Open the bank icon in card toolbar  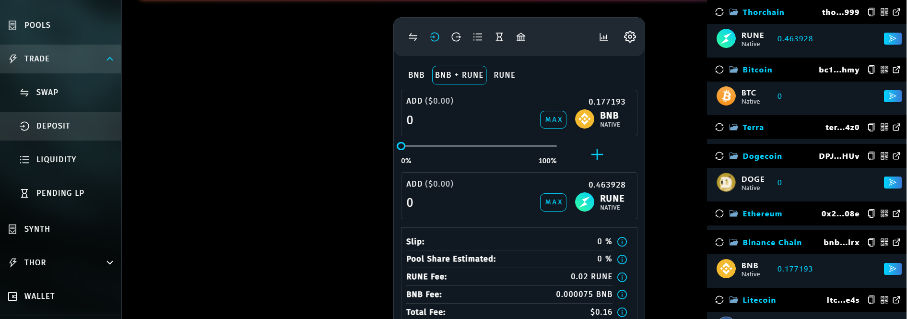point(521,37)
